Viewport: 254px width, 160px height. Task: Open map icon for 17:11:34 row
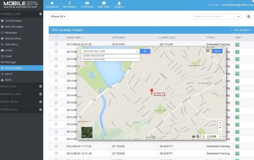[237, 146]
